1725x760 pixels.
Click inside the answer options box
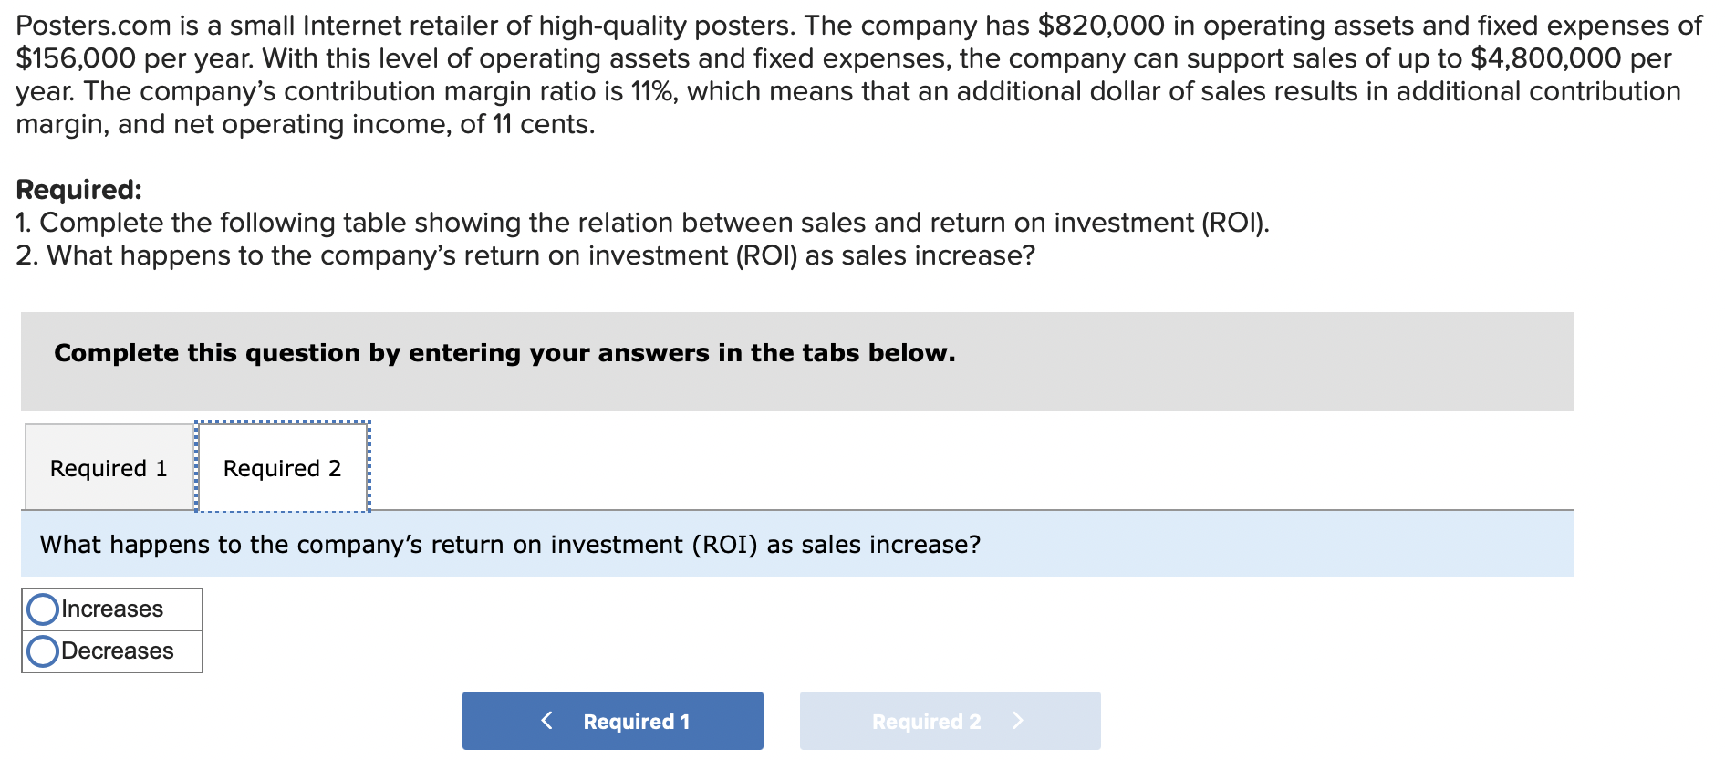(109, 630)
